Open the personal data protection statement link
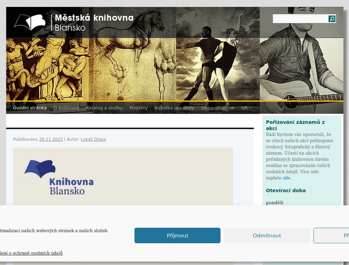The height and width of the screenshot is (265, 349). 31,253
